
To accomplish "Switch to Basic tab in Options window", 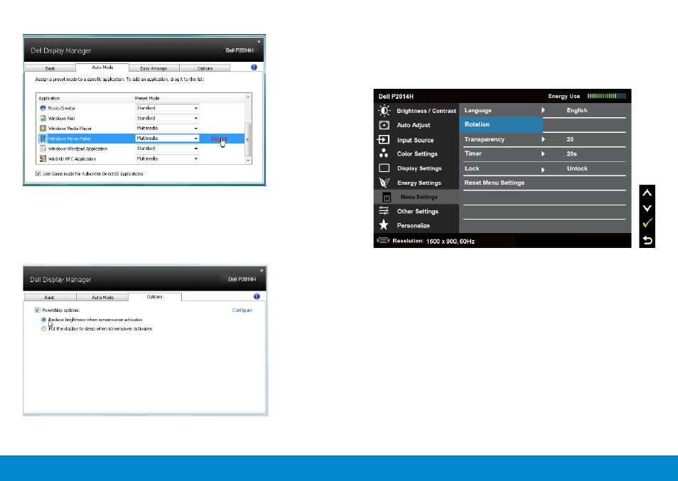I will point(50,297).
